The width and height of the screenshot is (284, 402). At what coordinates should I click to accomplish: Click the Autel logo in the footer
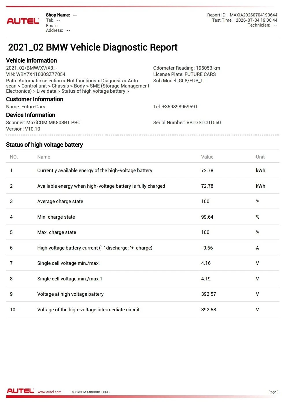20,391
